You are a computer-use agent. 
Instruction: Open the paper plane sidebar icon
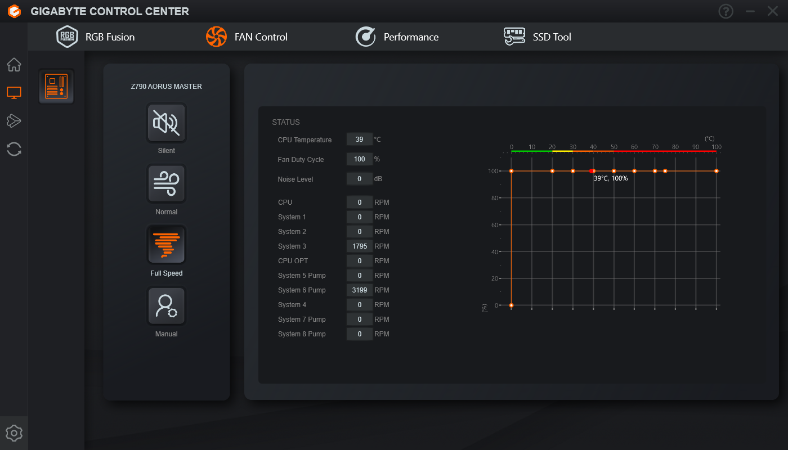(x=14, y=120)
